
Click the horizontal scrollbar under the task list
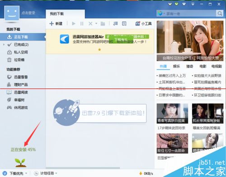click(83, 168)
